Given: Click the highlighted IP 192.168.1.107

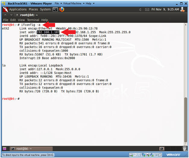Looking at the screenshot, I should (48, 32).
